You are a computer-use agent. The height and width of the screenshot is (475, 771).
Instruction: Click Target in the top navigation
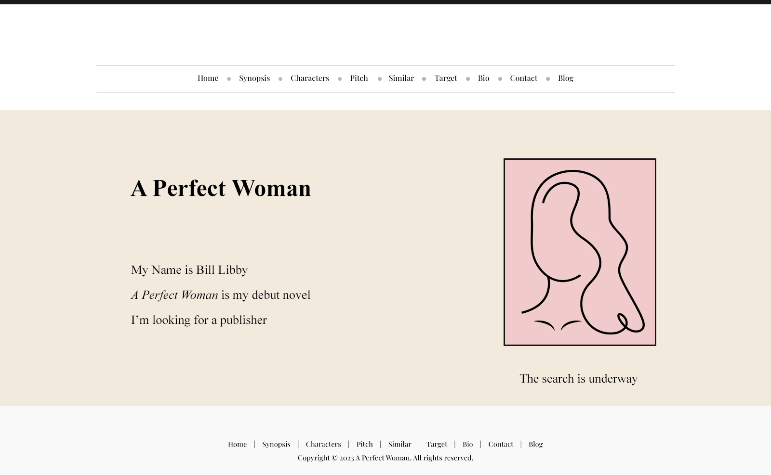tap(445, 78)
